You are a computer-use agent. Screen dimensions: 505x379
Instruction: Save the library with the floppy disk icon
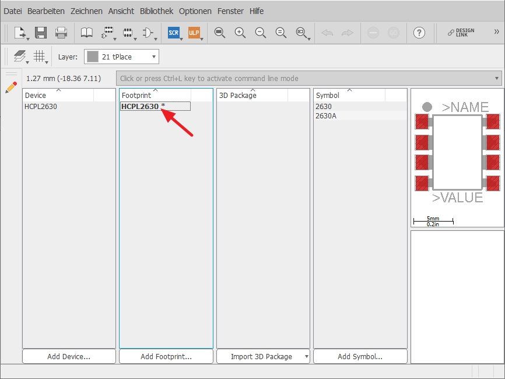click(41, 33)
